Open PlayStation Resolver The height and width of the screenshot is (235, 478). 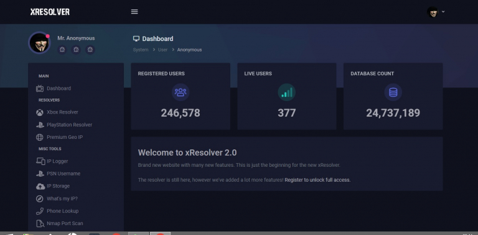[x=70, y=125]
